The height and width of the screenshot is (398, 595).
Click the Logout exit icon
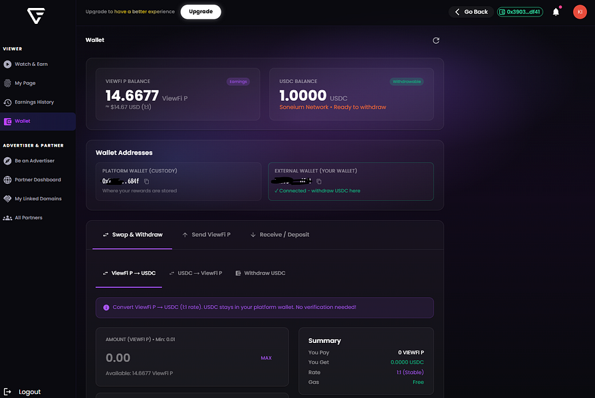pos(7,391)
